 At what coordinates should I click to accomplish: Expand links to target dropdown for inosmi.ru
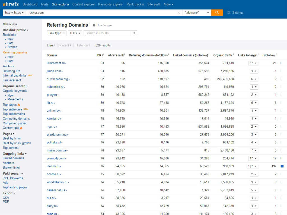click(x=252, y=166)
